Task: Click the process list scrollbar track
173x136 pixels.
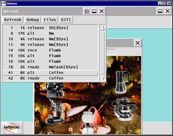Action: [102, 53]
